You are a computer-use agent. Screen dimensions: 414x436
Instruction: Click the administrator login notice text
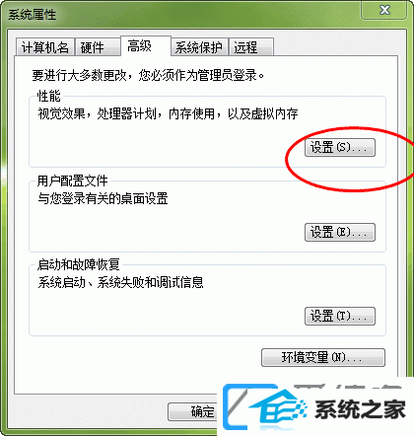pos(148,75)
